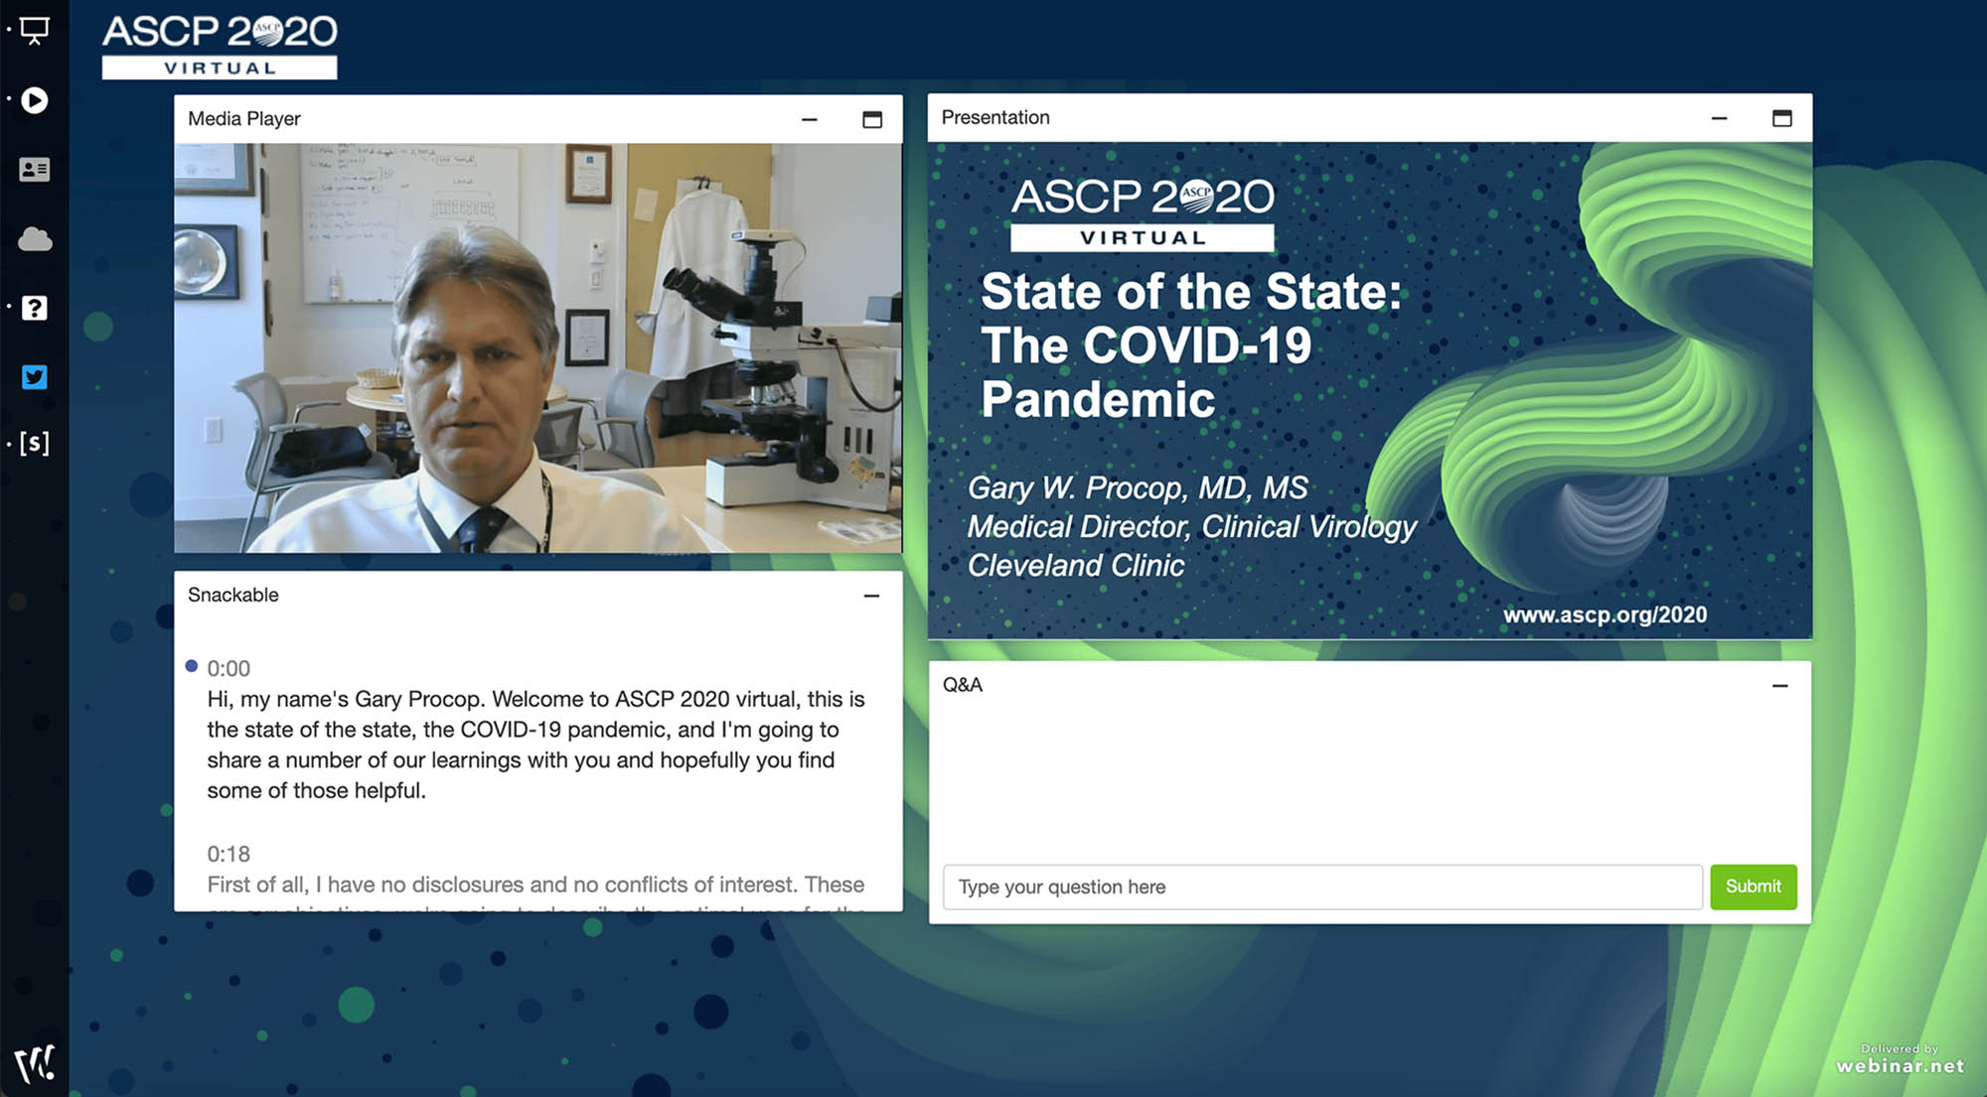The height and width of the screenshot is (1097, 1987).
Task: Open the presentation slides sidebar icon
Action: coord(34,31)
